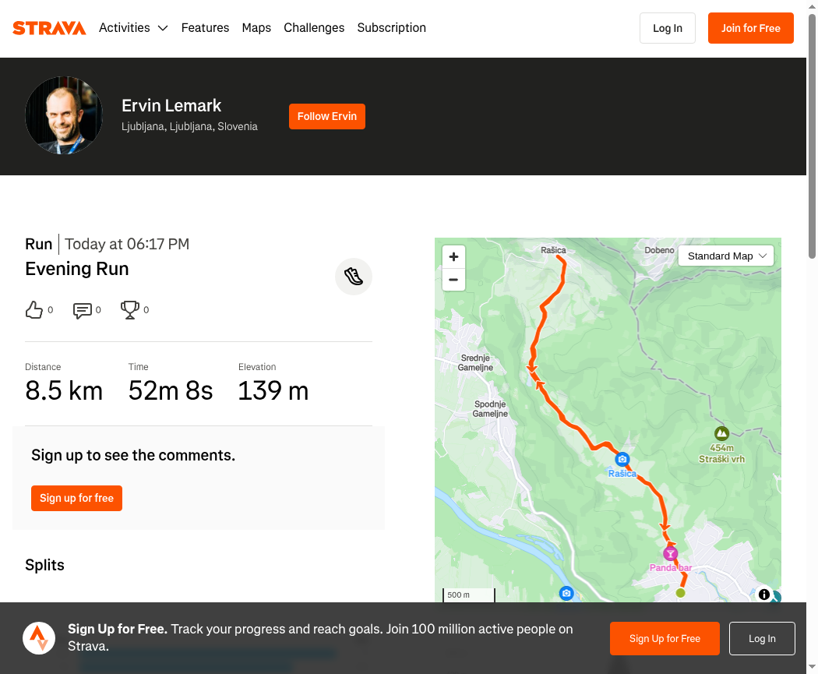818x674 pixels.
Task: Click Ervin Lemark's profile photo
Action: pyautogui.click(x=64, y=115)
